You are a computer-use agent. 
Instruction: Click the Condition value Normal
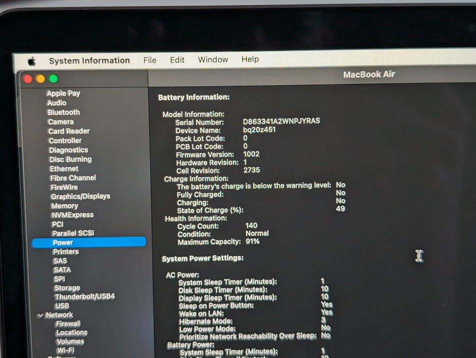[x=257, y=233]
